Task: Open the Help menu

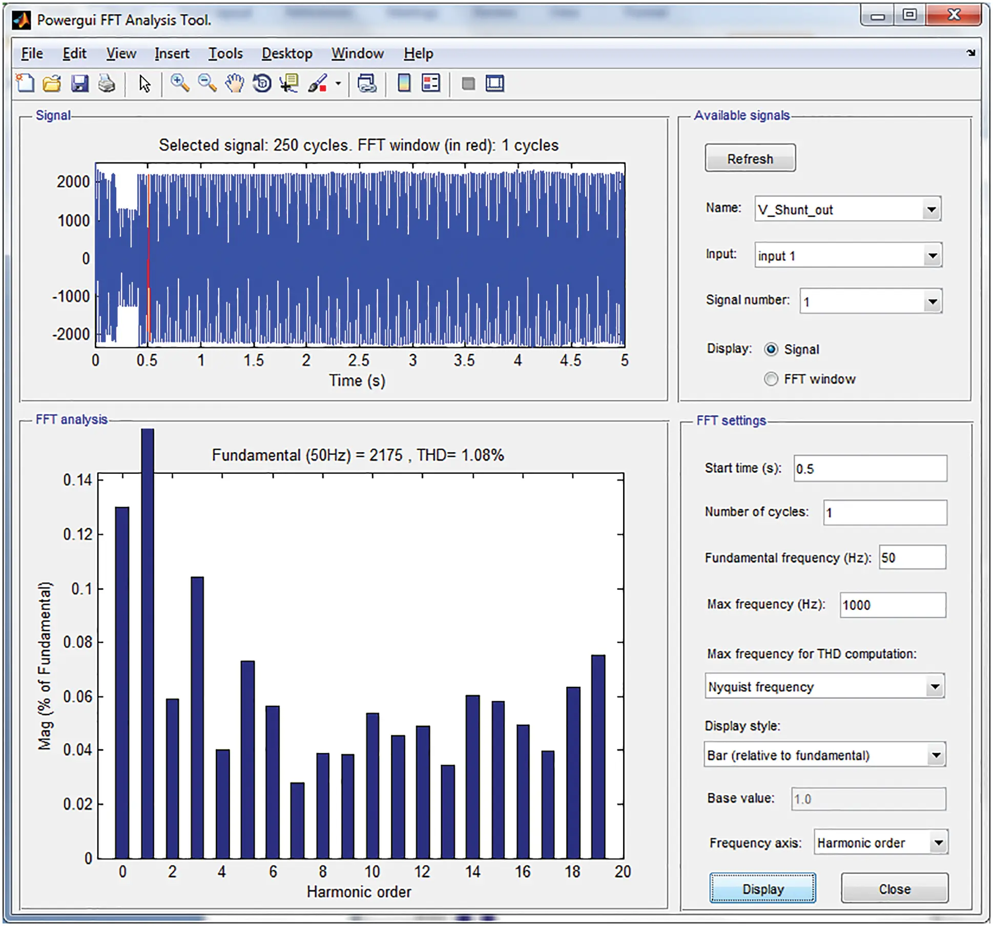Action: coord(418,53)
